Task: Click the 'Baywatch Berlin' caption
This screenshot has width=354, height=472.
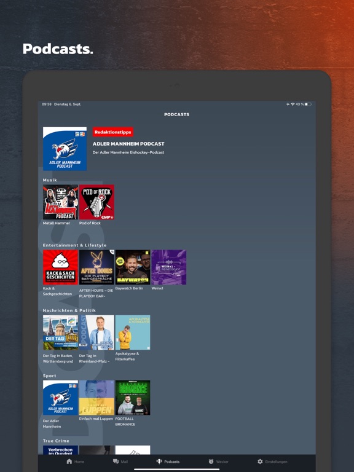Action: coord(129,288)
